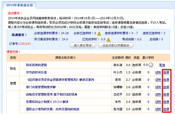Click progress circle for 财务报表的逻辑

[151, 65]
